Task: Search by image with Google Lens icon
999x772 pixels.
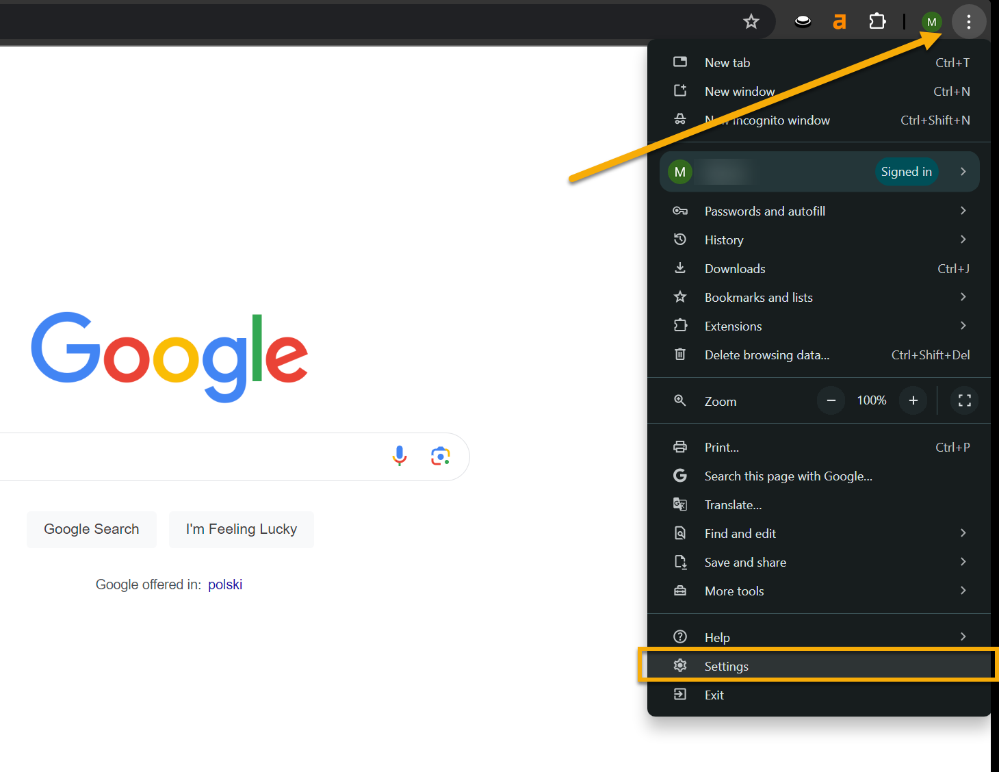Action: [441, 456]
